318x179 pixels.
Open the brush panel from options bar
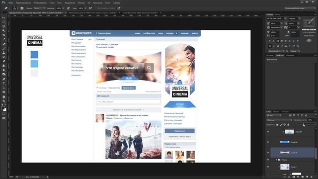pos(22,8)
